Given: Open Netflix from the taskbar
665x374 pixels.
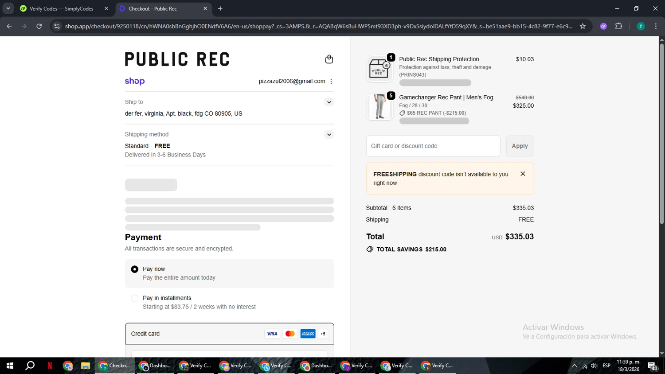Looking at the screenshot, I should click(50, 366).
